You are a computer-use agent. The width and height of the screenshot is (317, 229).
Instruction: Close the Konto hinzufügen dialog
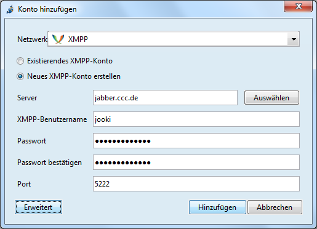(298, 6)
